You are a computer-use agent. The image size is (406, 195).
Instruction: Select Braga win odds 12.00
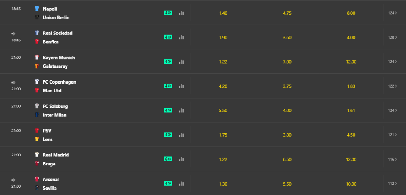pyautogui.click(x=351, y=159)
